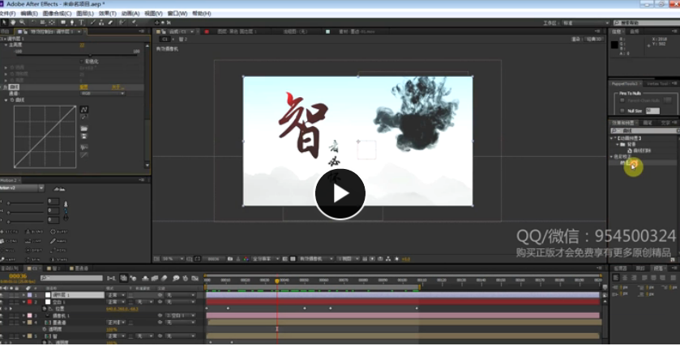Open the Window (W) menu
Screen dimensions: 680x363
pyautogui.click(x=177, y=14)
